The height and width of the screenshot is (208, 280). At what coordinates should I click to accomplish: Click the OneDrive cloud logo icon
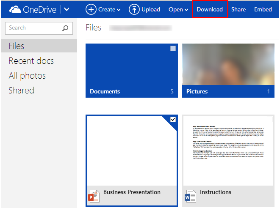pyautogui.click(x=15, y=9)
